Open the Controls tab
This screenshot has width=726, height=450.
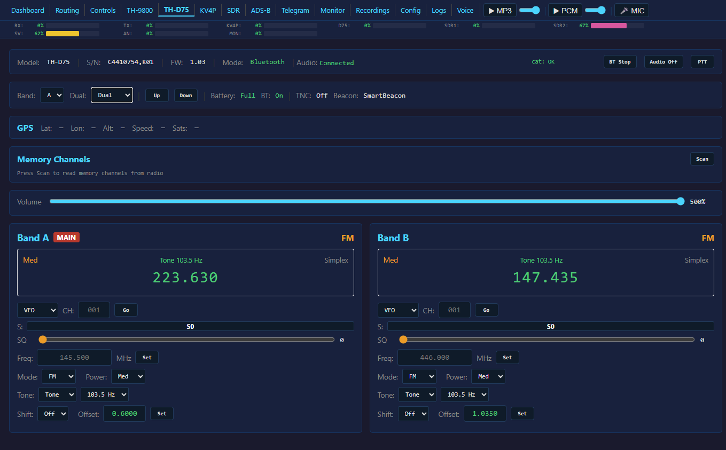pos(103,10)
